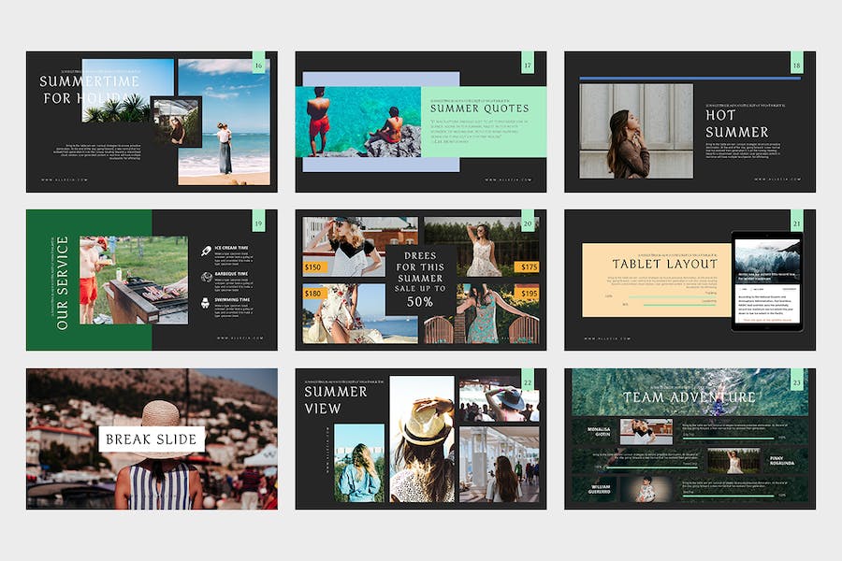Click the tablet device mockup
Image resolution: width=842 pixels, height=561 pixels.
(x=767, y=281)
